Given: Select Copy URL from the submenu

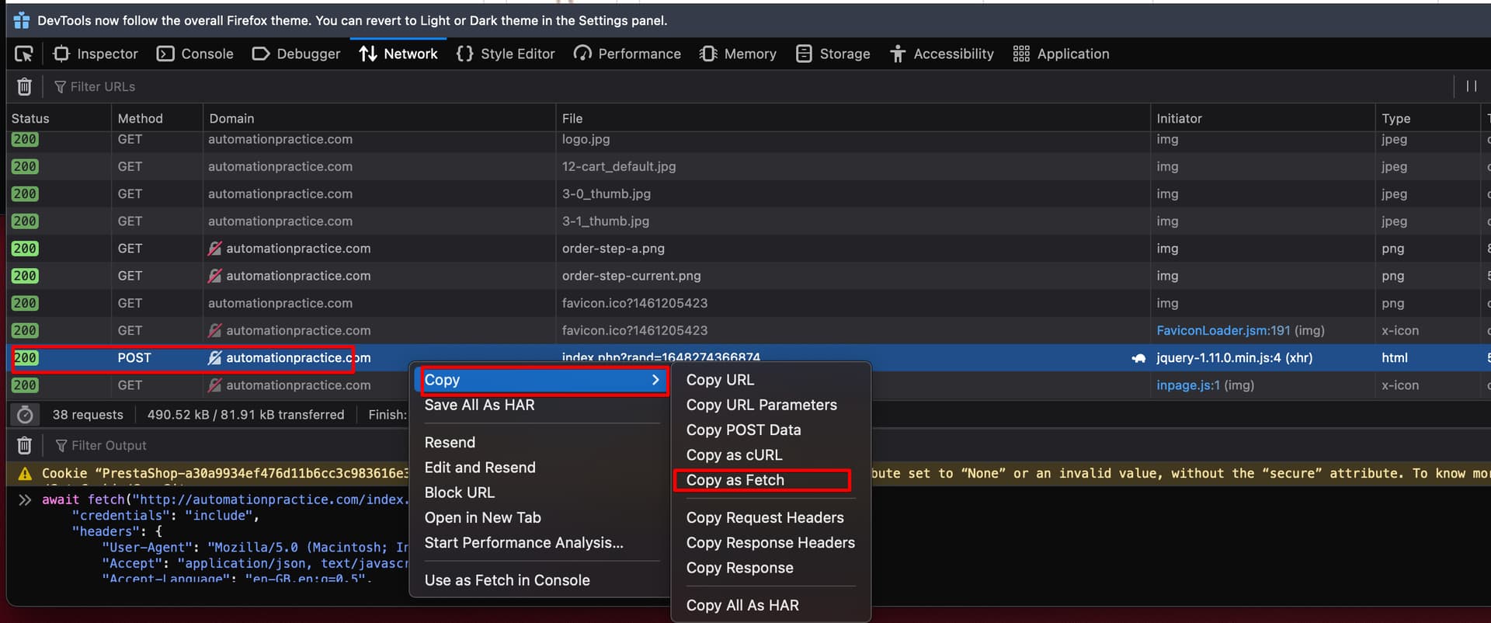Looking at the screenshot, I should tap(720, 380).
